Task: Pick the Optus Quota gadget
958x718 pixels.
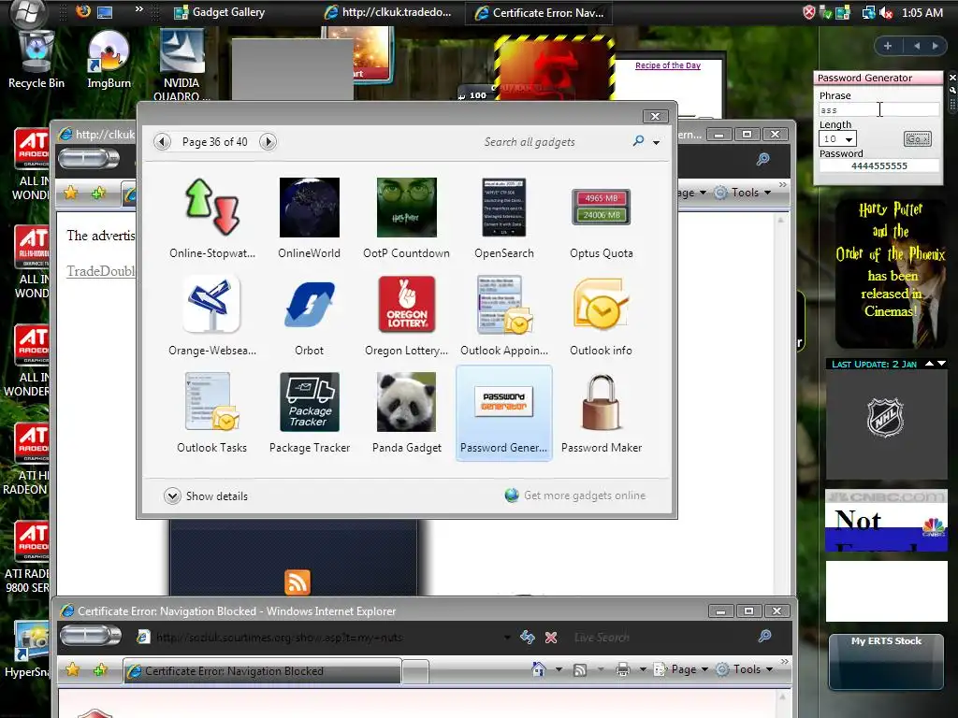Action: [x=602, y=207]
